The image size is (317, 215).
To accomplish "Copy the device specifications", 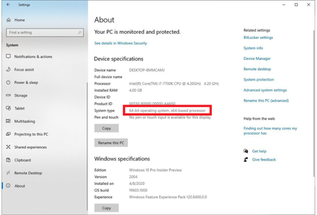I will click(x=107, y=128).
